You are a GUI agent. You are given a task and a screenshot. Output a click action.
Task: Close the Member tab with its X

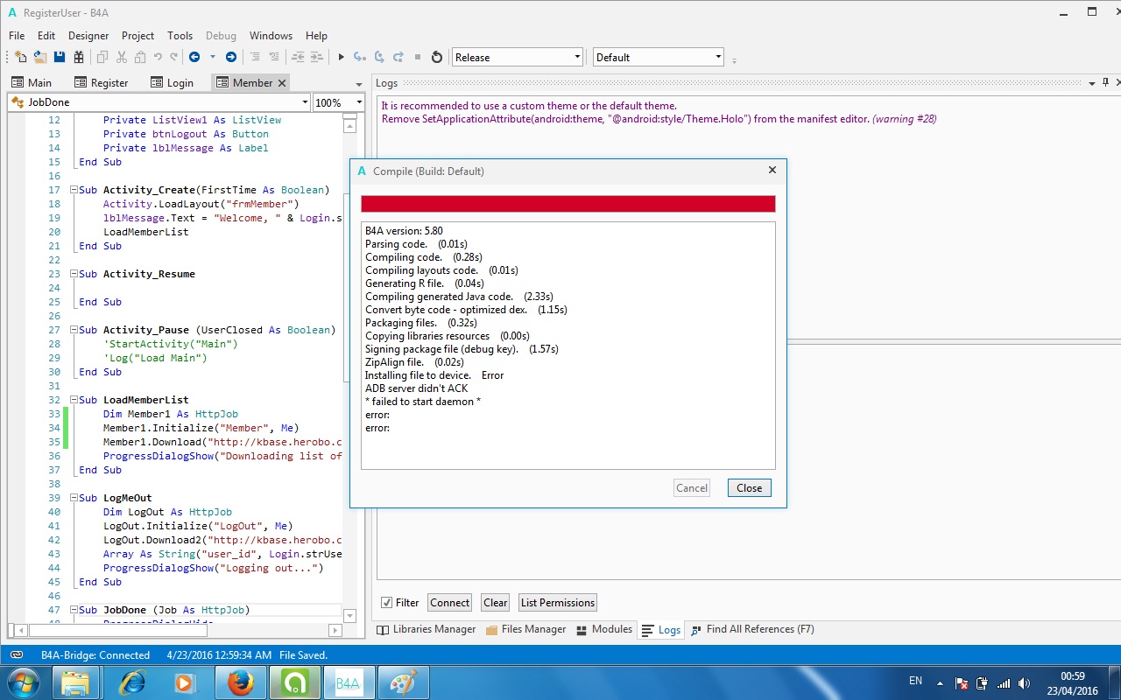[282, 82]
